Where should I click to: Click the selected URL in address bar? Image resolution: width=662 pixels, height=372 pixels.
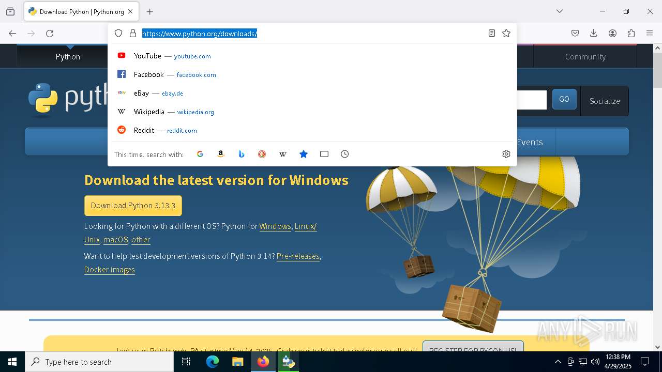click(200, 34)
